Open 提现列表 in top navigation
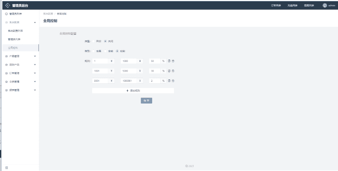This screenshot has height=171, width=338. [309, 5]
